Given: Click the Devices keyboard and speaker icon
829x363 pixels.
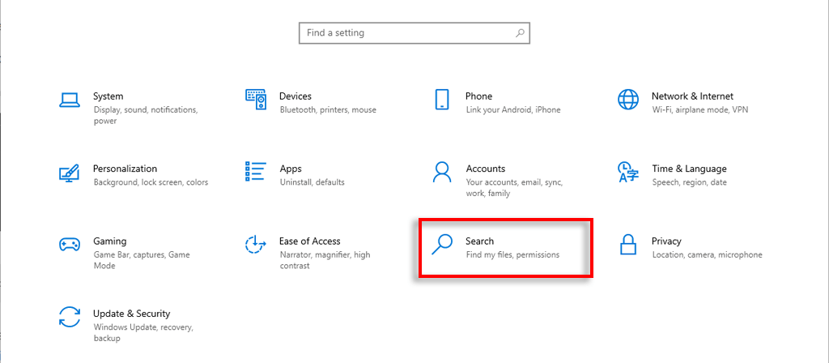Looking at the screenshot, I should (x=256, y=100).
